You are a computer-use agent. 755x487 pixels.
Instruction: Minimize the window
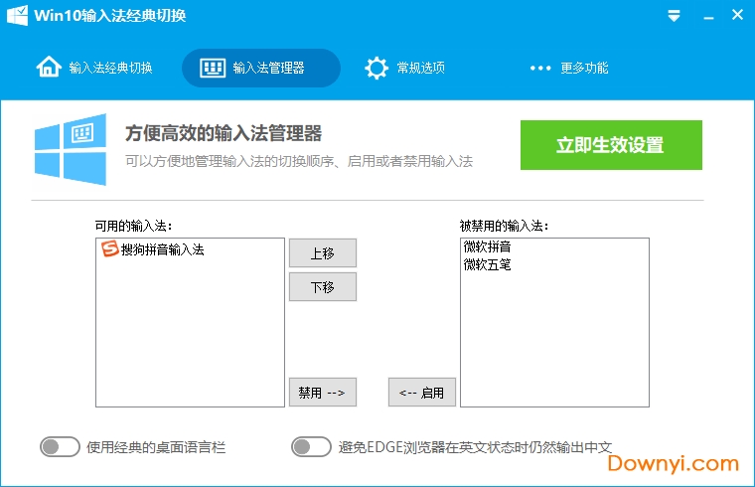click(704, 16)
